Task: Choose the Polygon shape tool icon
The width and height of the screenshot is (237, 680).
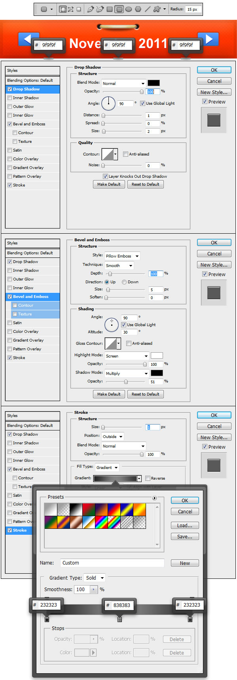Action: 138,9
